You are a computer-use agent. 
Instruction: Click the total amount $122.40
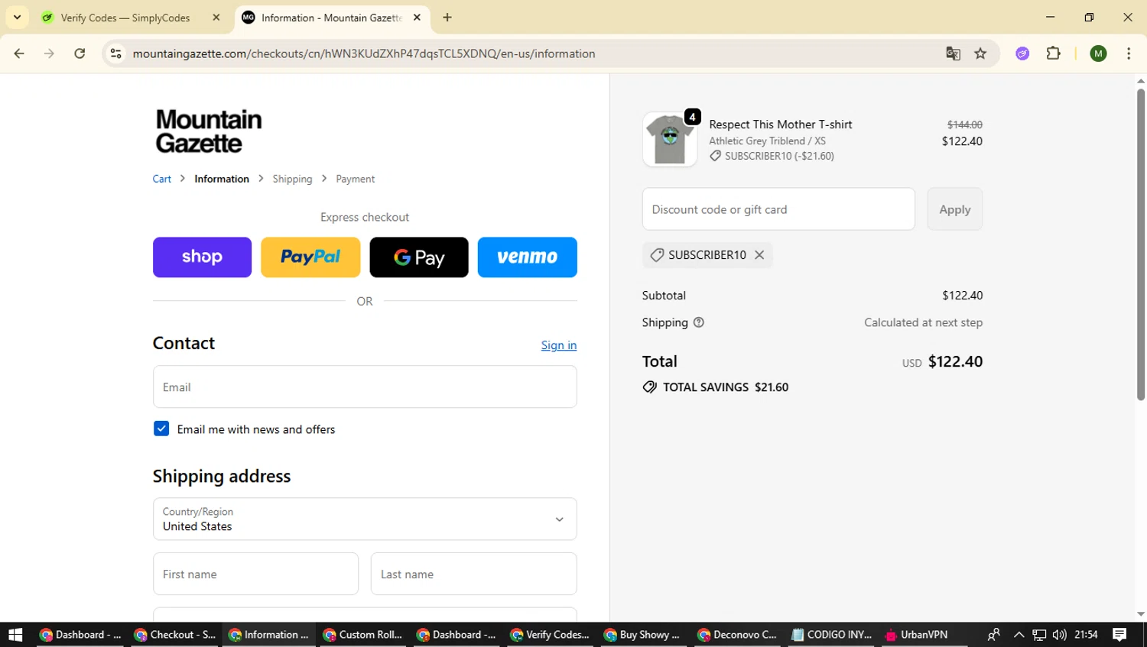(955, 361)
